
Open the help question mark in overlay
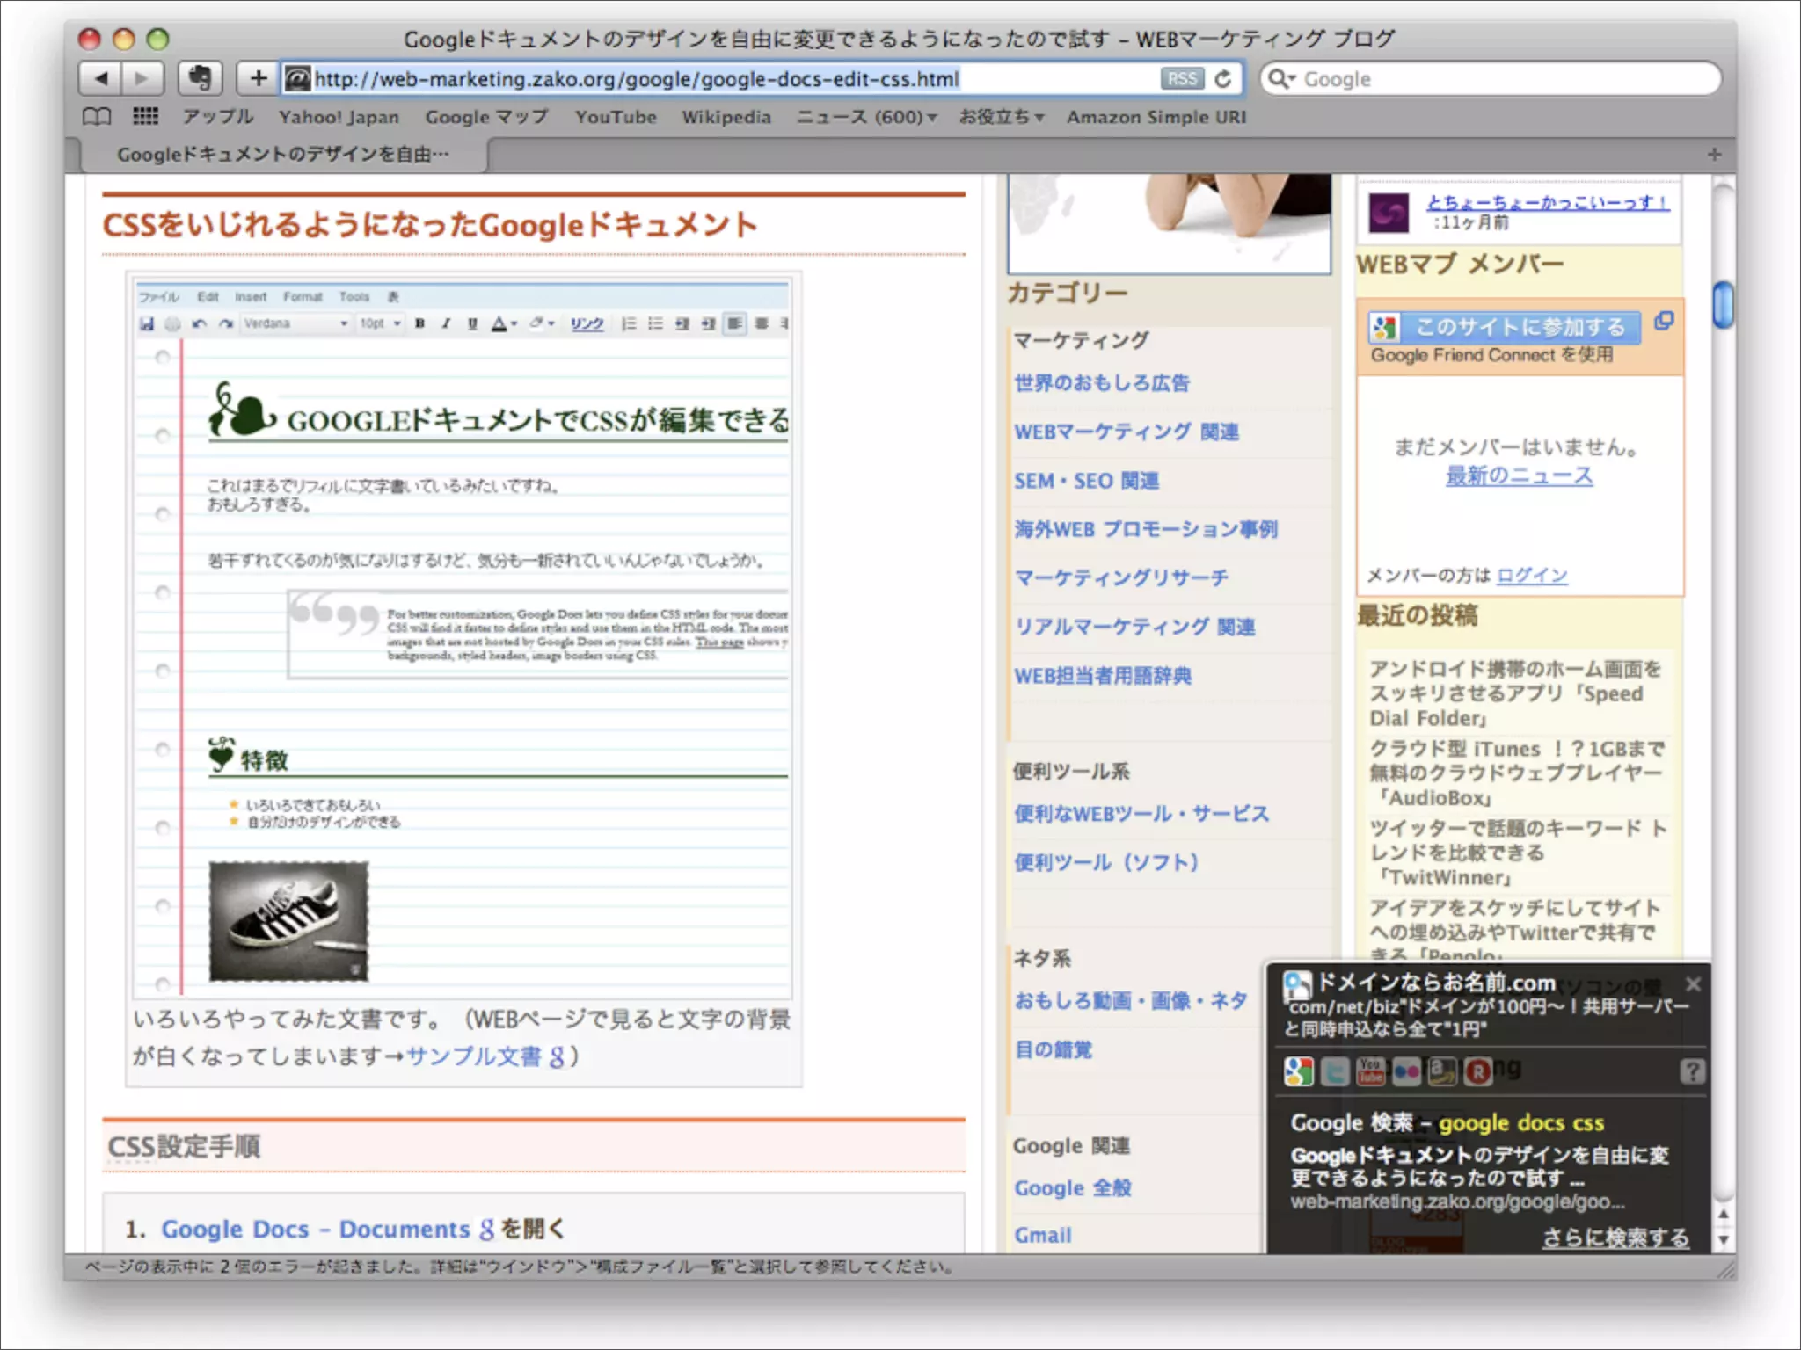click(1692, 1071)
